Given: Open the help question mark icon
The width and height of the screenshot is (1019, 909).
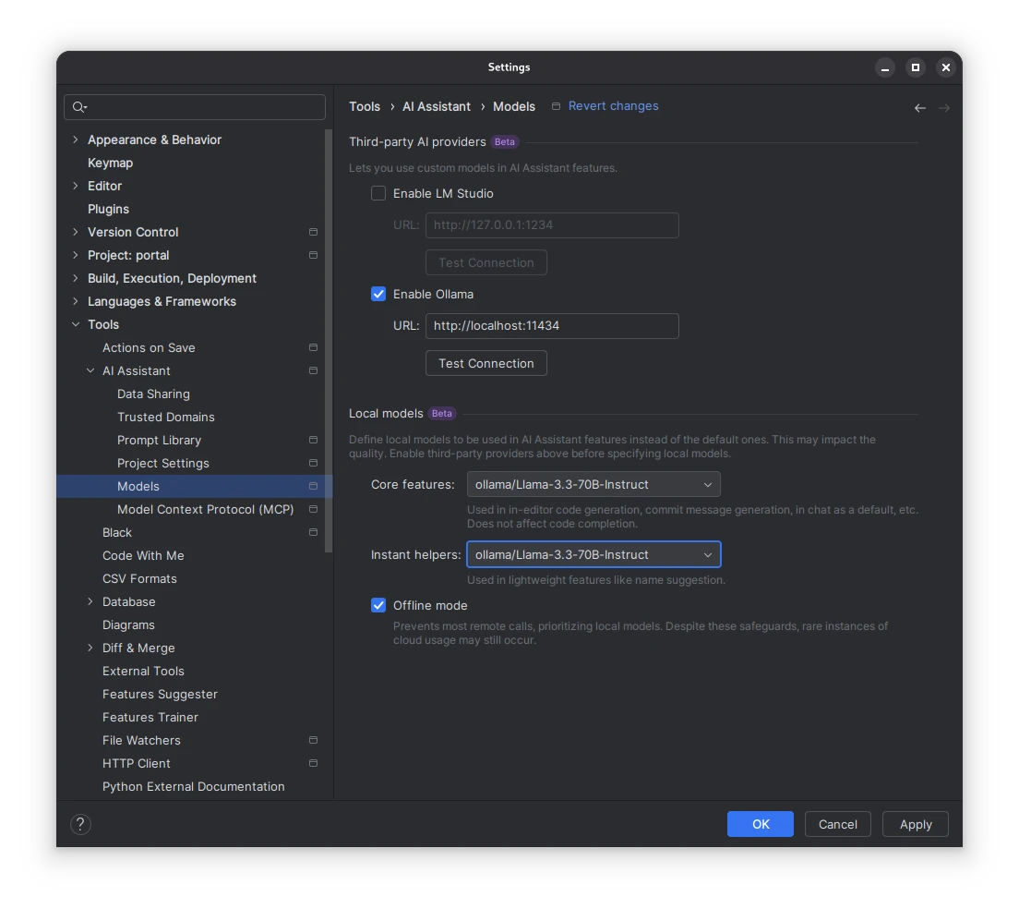Looking at the screenshot, I should tap(80, 824).
